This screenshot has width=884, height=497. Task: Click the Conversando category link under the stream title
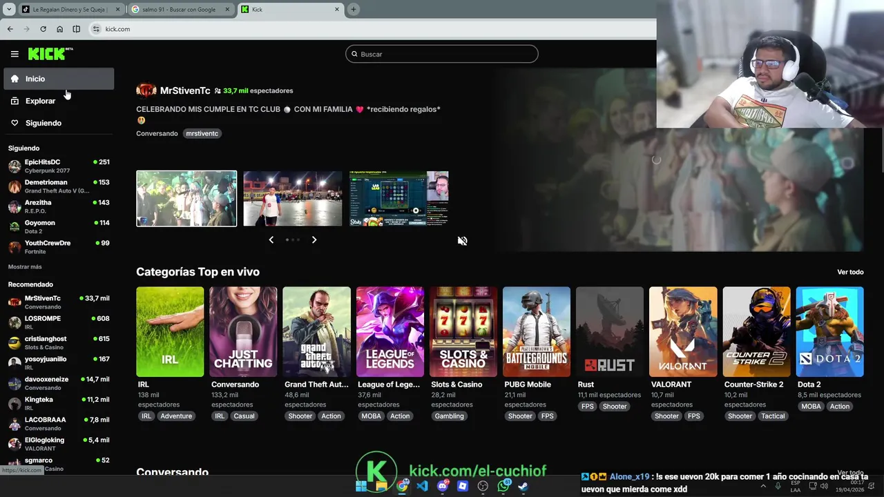coord(157,133)
